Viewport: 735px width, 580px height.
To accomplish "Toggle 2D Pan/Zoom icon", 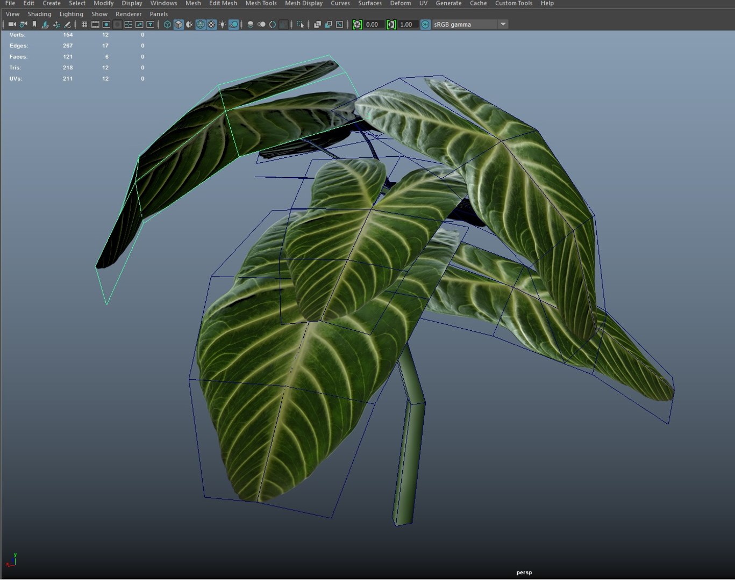I will click(56, 24).
